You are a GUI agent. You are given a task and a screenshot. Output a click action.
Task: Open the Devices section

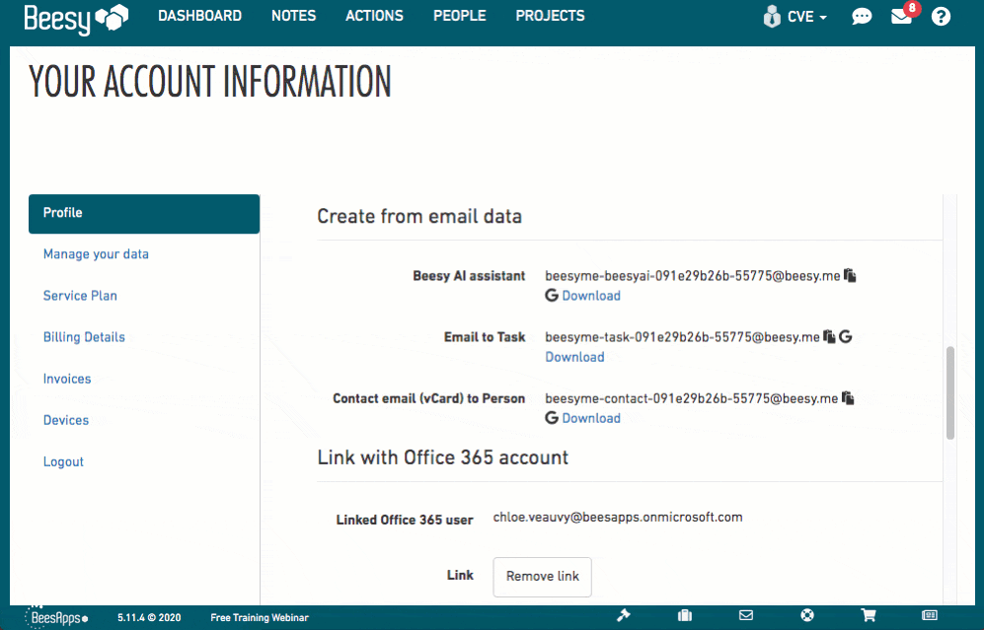pyautogui.click(x=66, y=420)
